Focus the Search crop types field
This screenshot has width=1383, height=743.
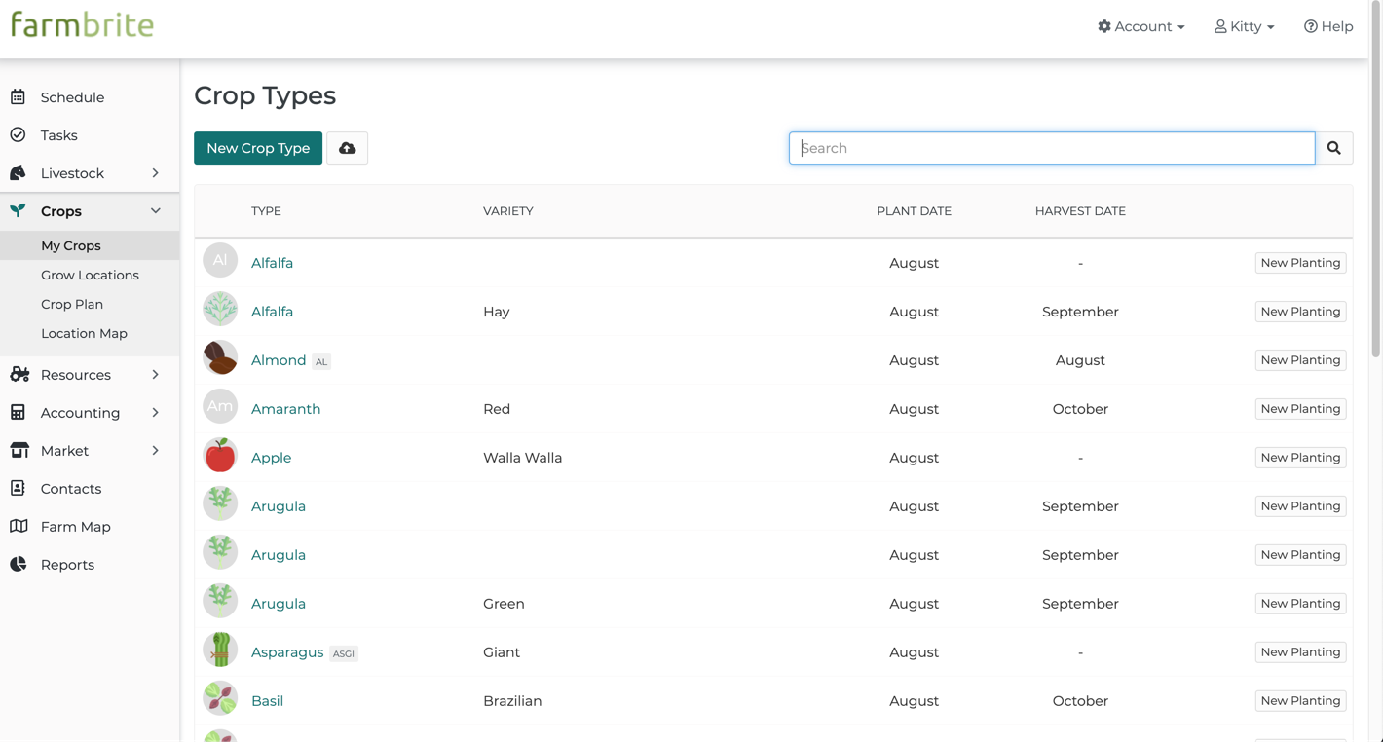click(1052, 148)
